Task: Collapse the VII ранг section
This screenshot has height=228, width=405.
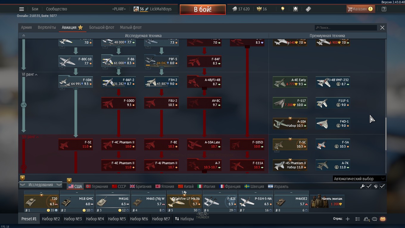Action: tap(30, 137)
